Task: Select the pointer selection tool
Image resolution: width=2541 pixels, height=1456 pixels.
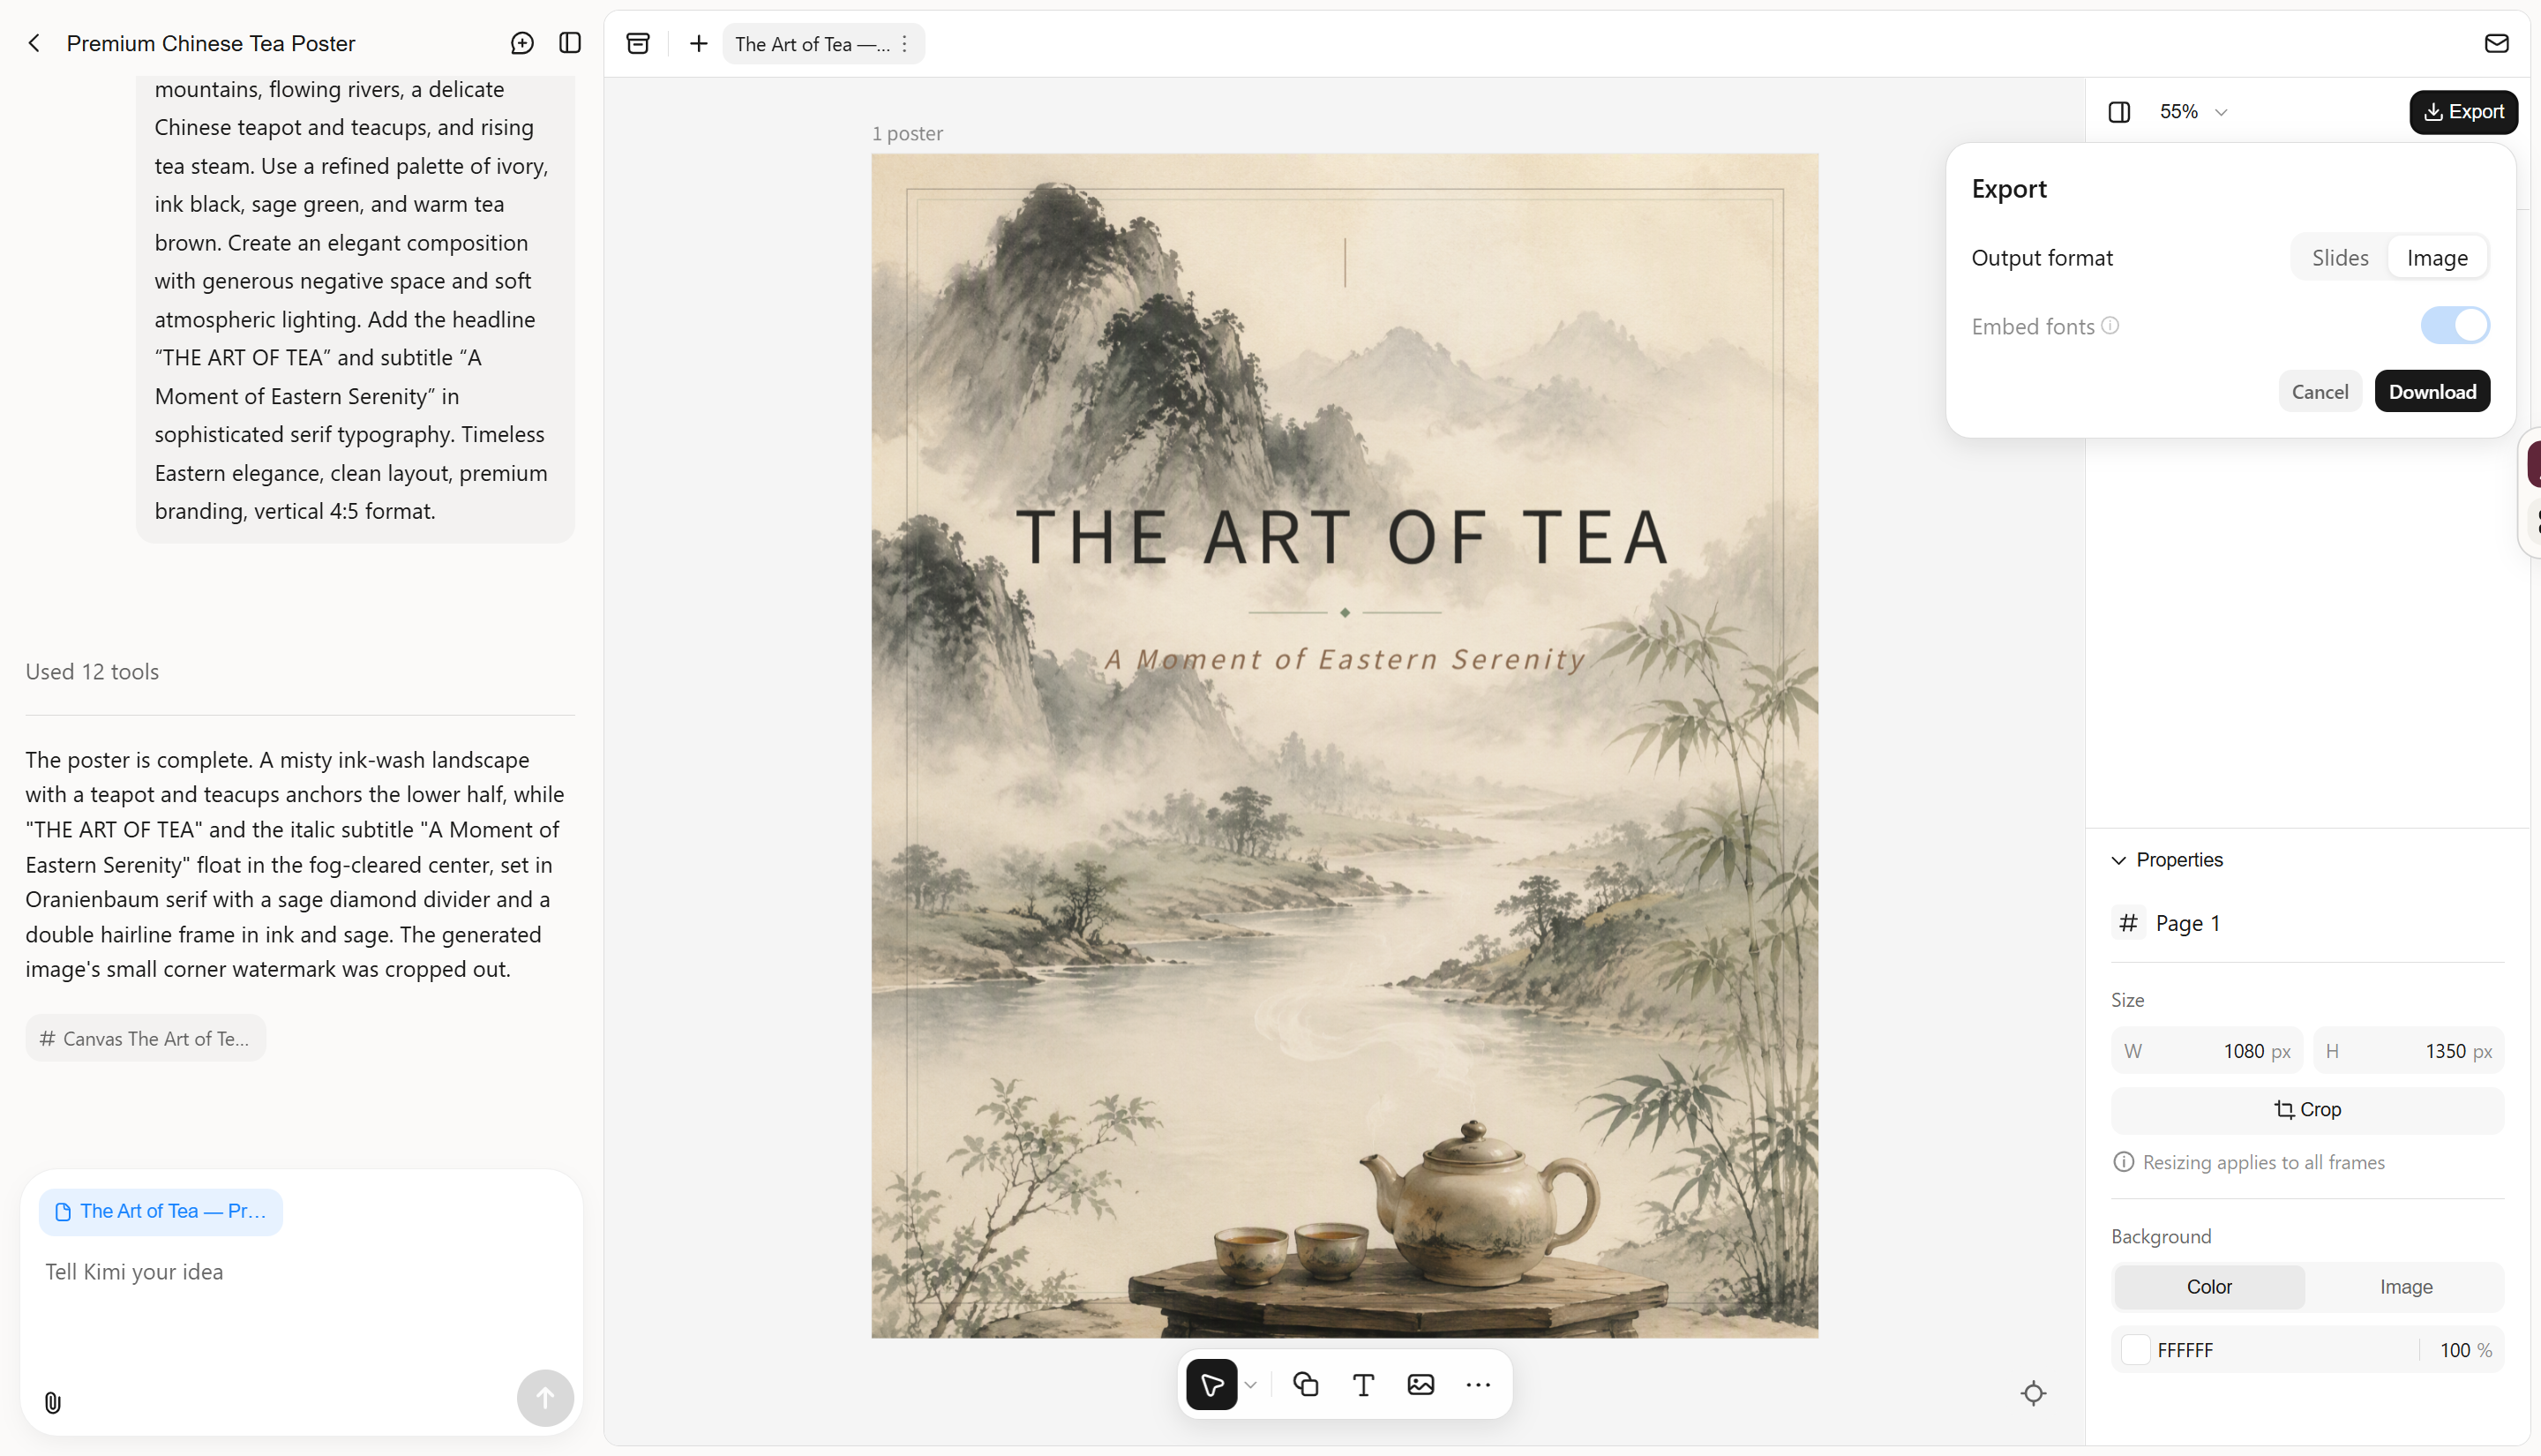Action: [1211, 1385]
